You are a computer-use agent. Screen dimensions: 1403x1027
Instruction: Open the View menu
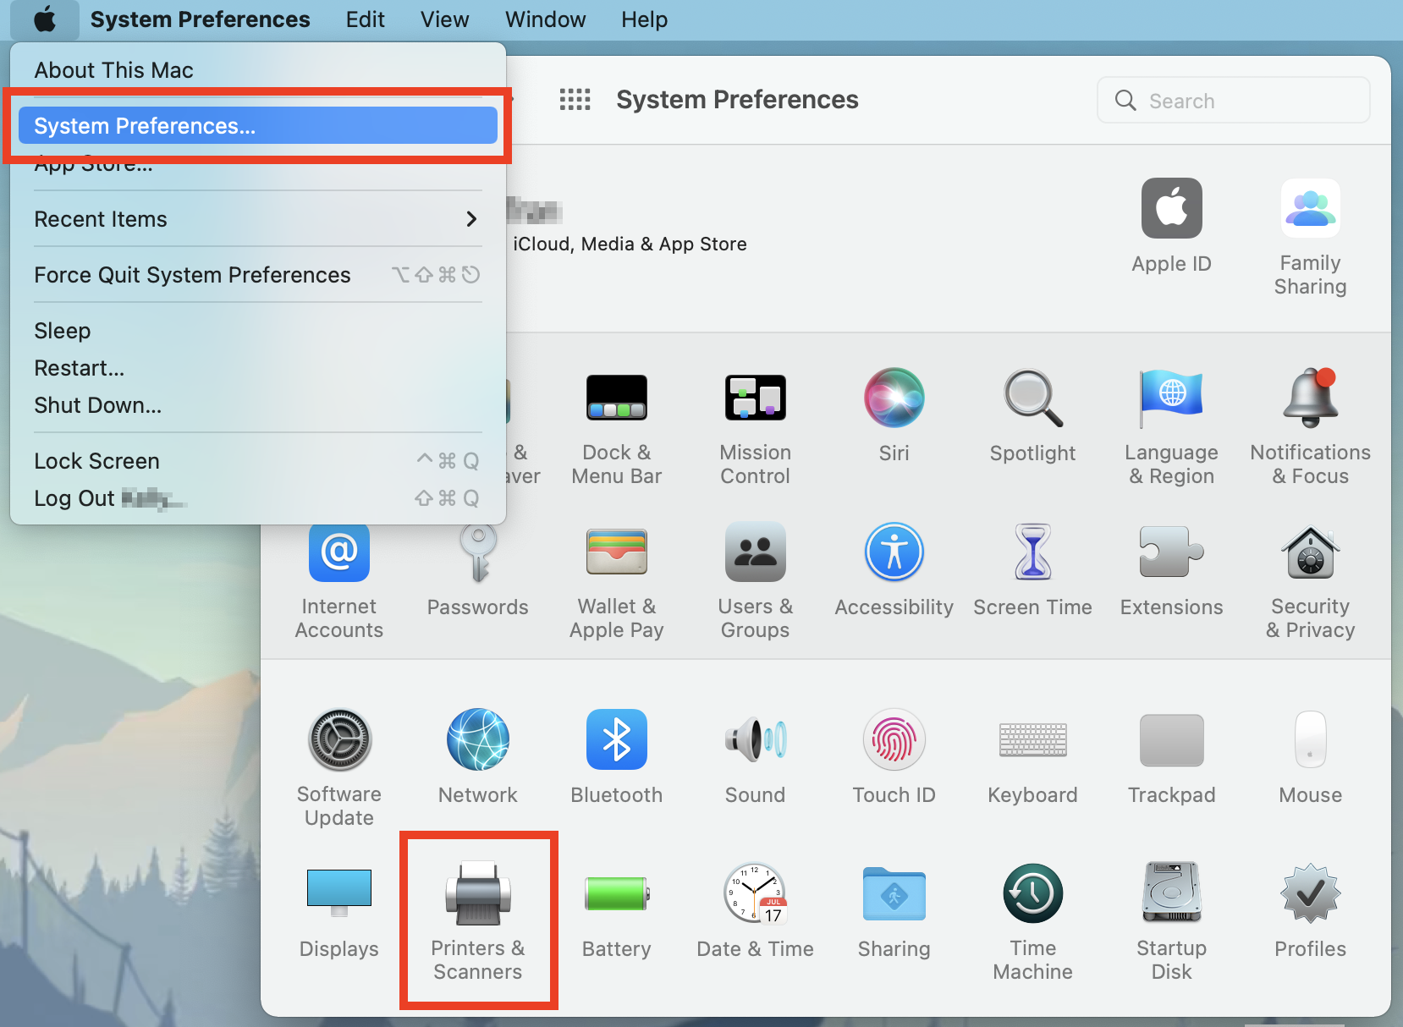(x=444, y=19)
